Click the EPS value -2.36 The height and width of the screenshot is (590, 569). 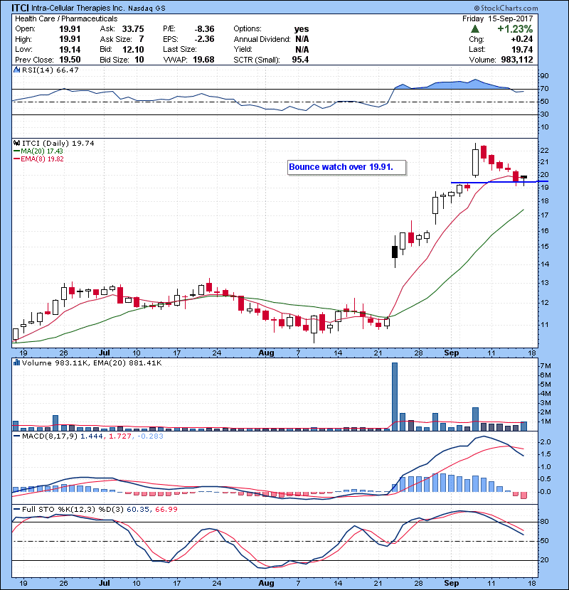tap(204, 39)
